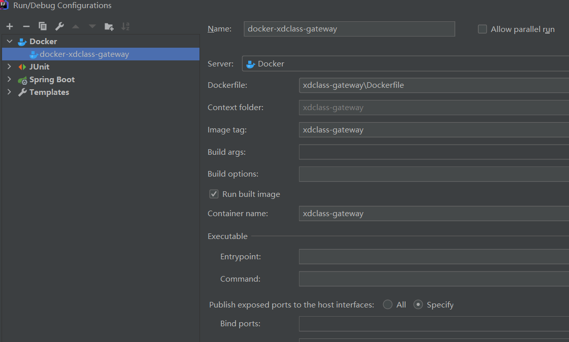The height and width of the screenshot is (342, 569).
Task: Open Edit Templates wrench icon
Action: [59, 26]
